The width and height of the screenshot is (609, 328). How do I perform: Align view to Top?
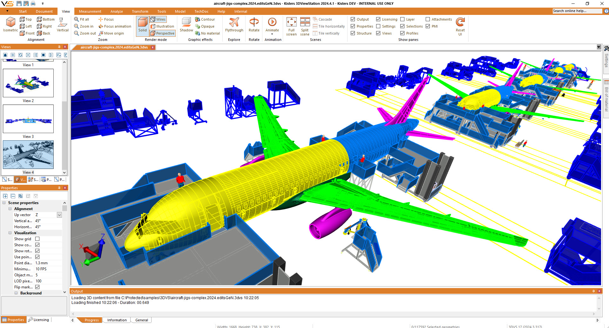[x=26, y=19]
